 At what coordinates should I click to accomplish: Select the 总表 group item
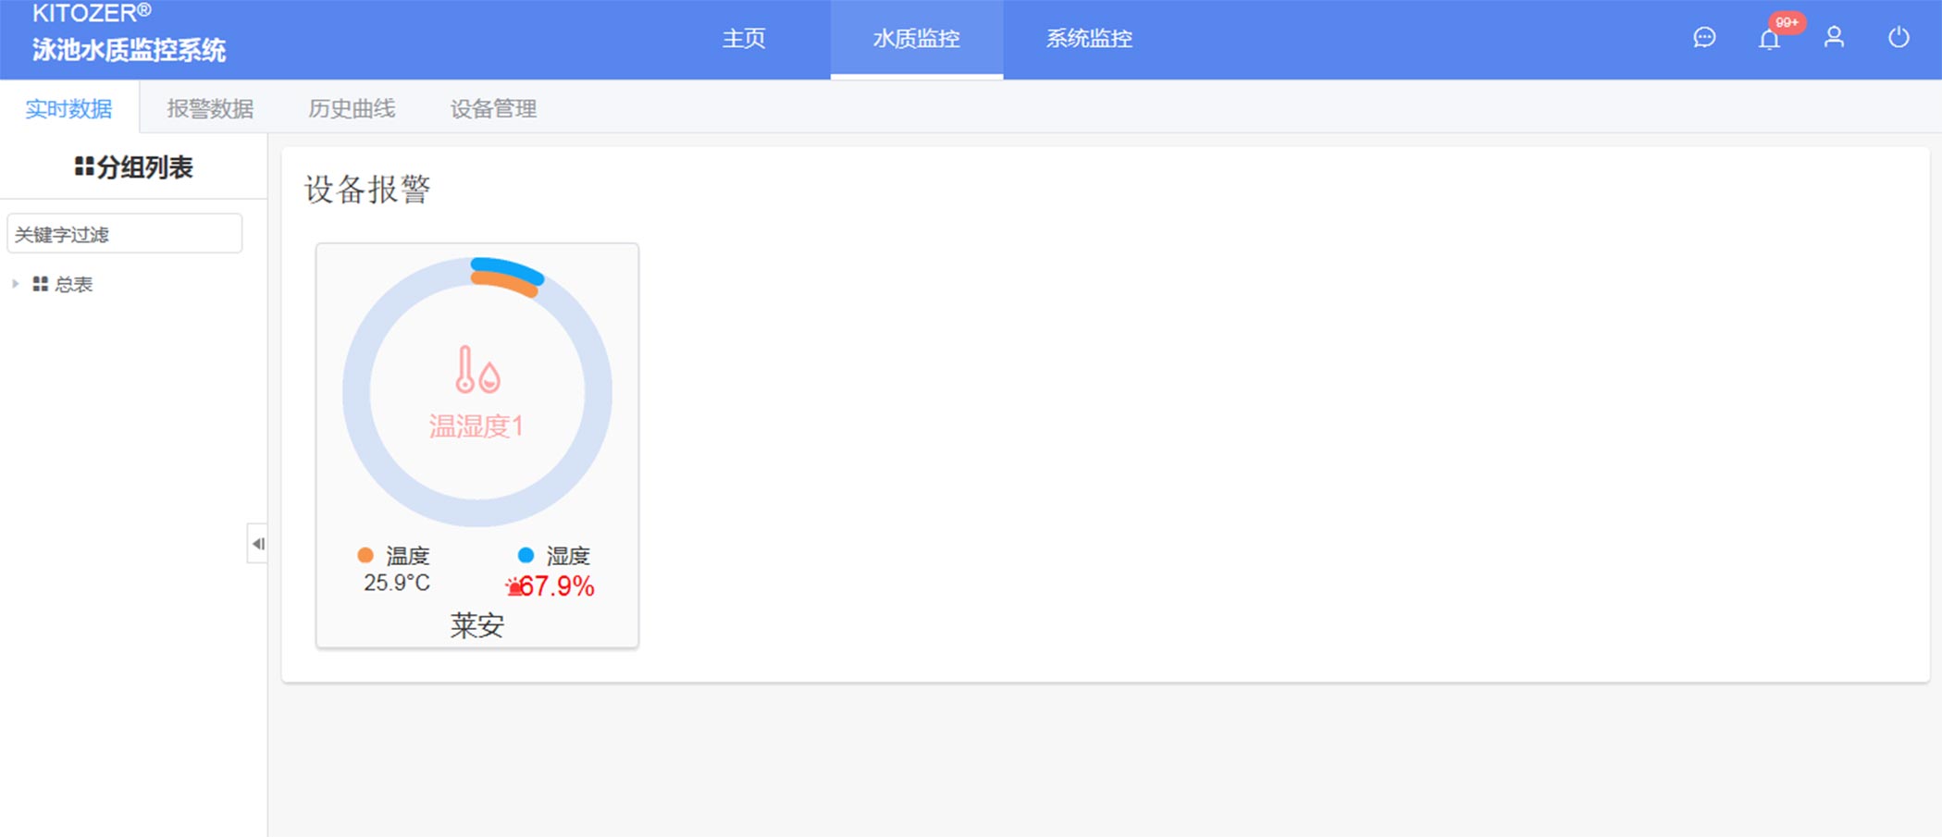point(73,284)
